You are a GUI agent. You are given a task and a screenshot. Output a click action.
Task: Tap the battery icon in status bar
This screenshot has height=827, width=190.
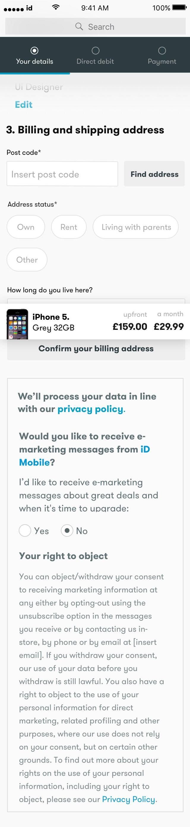pyautogui.click(x=179, y=7)
